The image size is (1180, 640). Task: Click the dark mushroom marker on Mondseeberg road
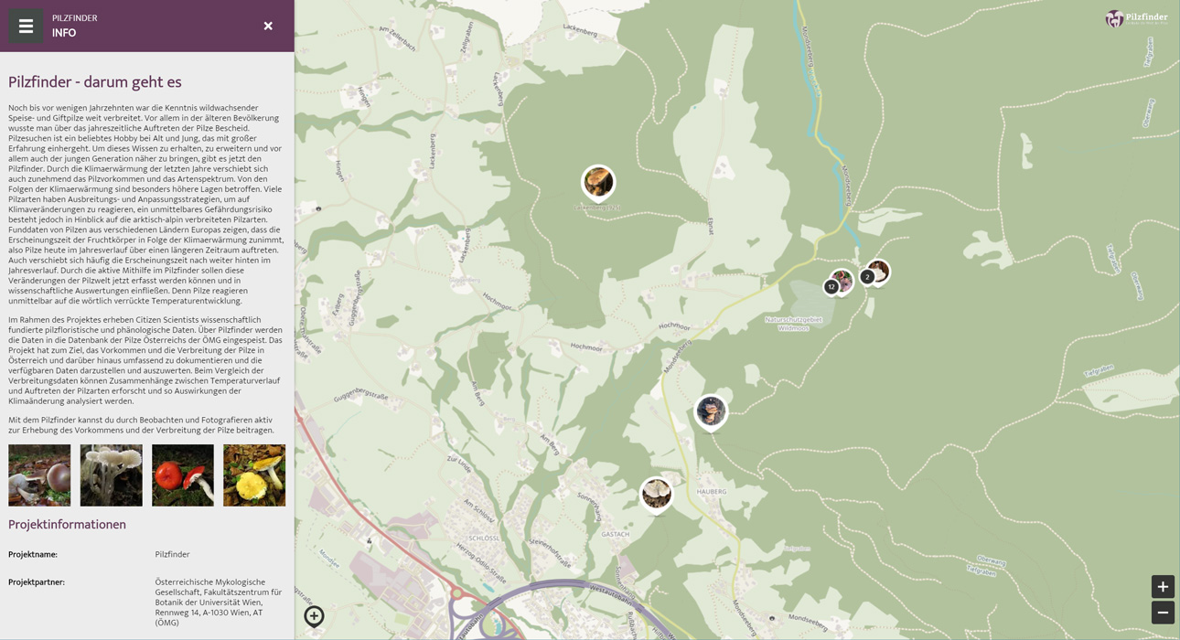(x=711, y=411)
